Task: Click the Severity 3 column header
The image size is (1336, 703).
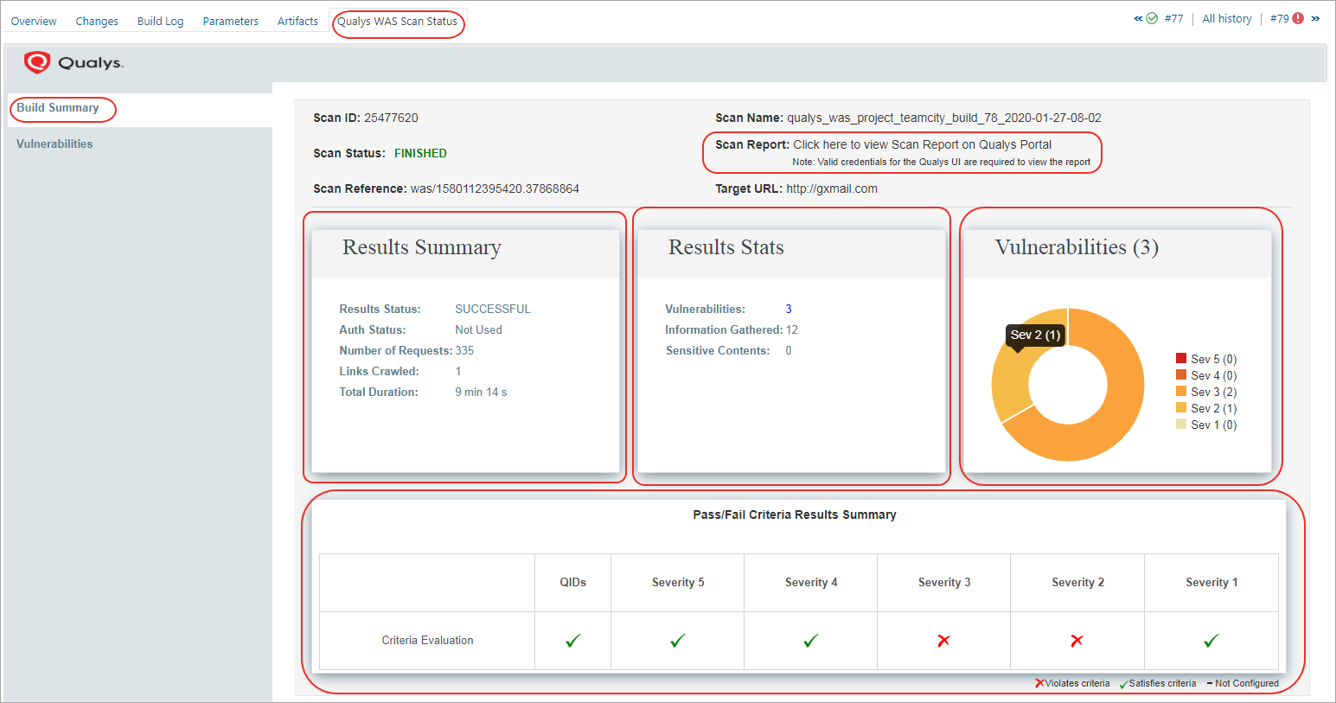Action: 944,583
